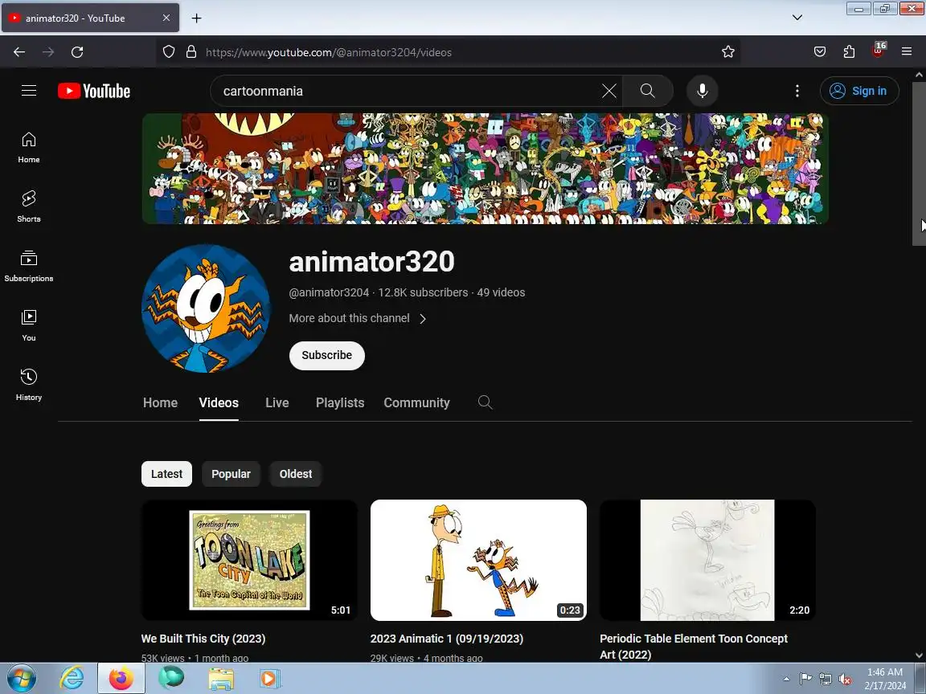Switch to the channel Home tab

(160, 403)
